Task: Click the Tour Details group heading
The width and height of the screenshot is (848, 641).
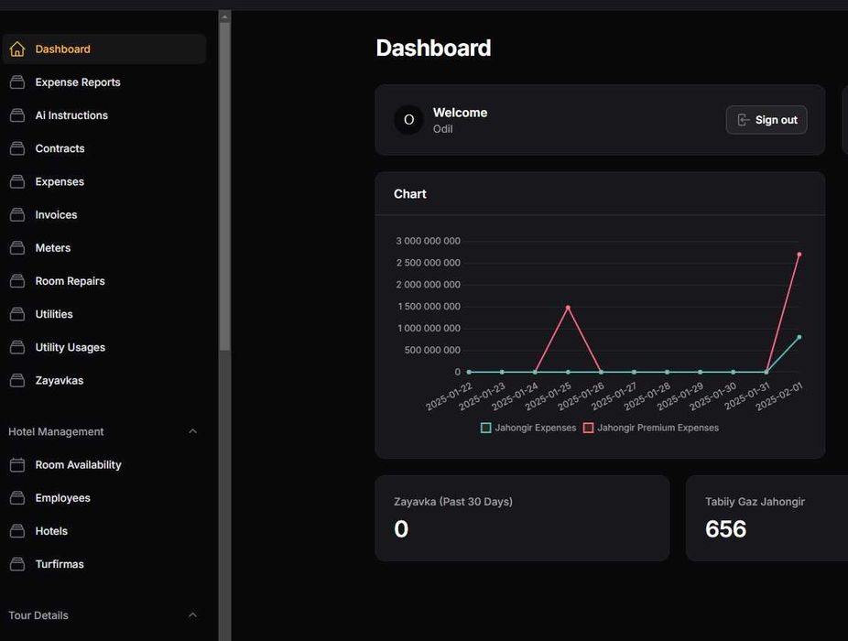Action: tap(38, 615)
